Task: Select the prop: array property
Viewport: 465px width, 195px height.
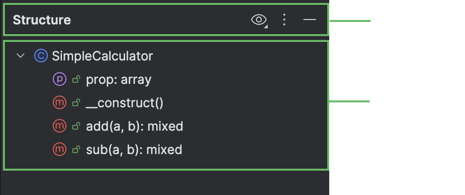Action: [x=119, y=79]
